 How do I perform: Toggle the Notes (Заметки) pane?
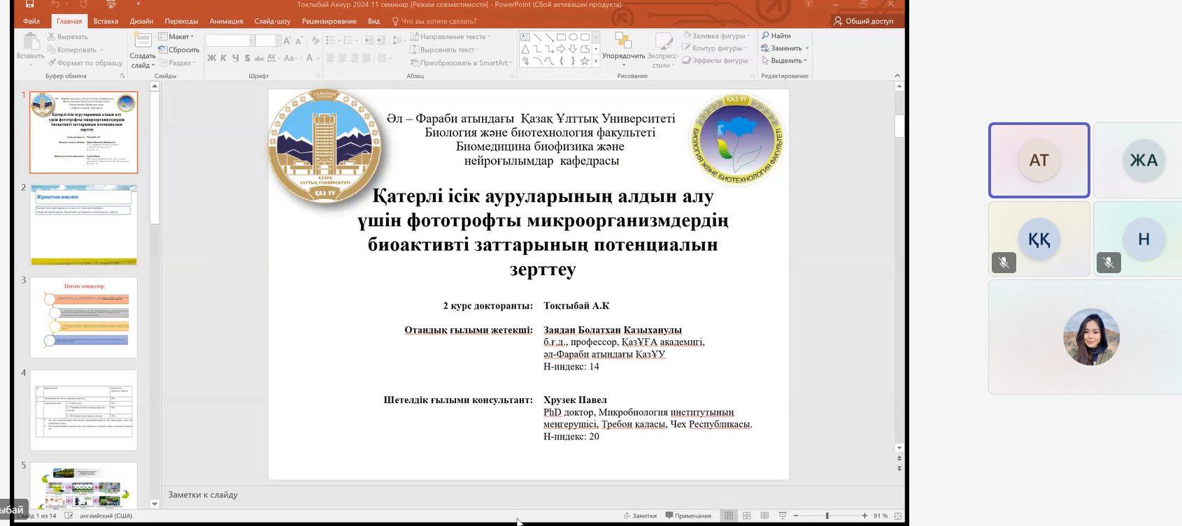(x=640, y=516)
